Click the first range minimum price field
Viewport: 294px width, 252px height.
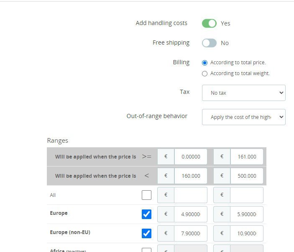pyautogui.click(x=190, y=157)
